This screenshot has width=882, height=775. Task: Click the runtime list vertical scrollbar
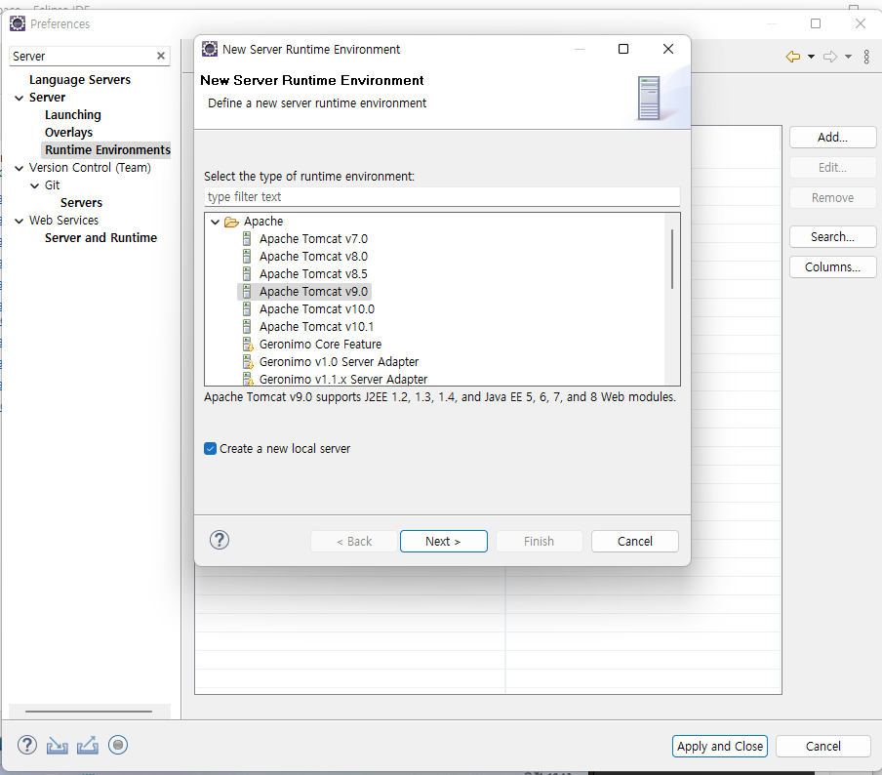(672, 259)
